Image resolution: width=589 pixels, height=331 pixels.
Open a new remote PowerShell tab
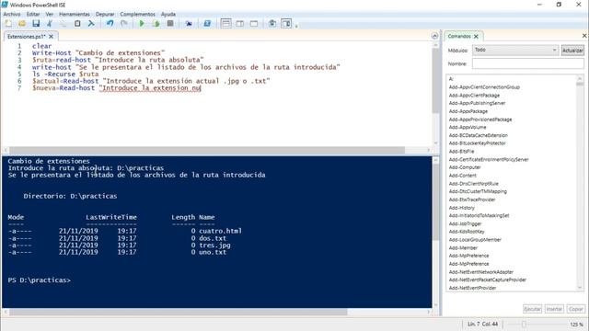(189, 24)
